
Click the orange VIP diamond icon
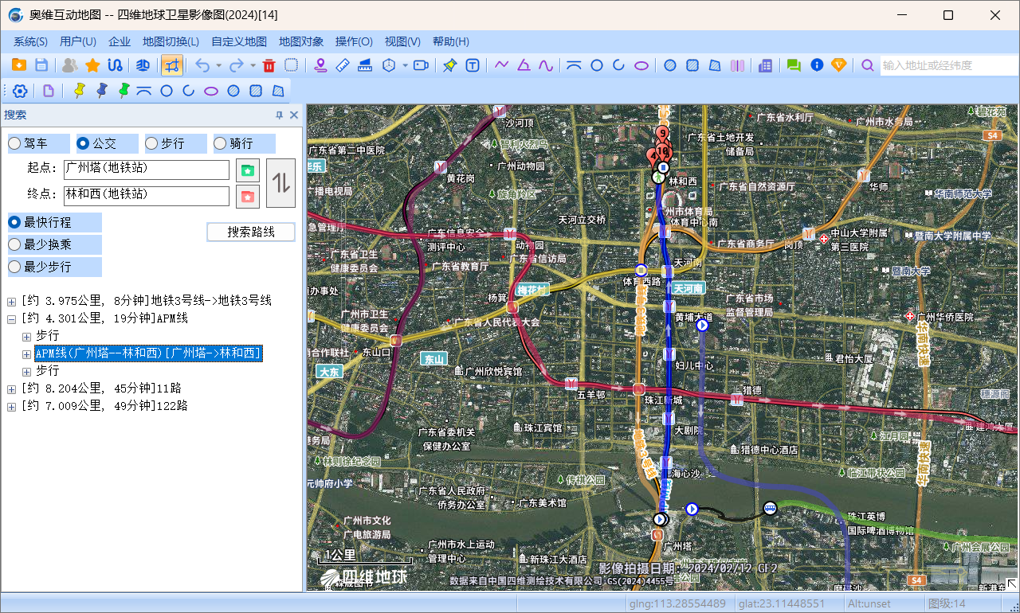[x=839, y=65]
